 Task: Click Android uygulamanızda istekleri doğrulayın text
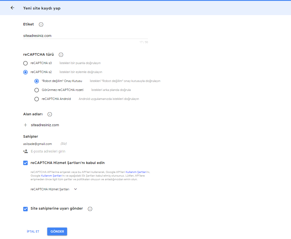point(109,99)
